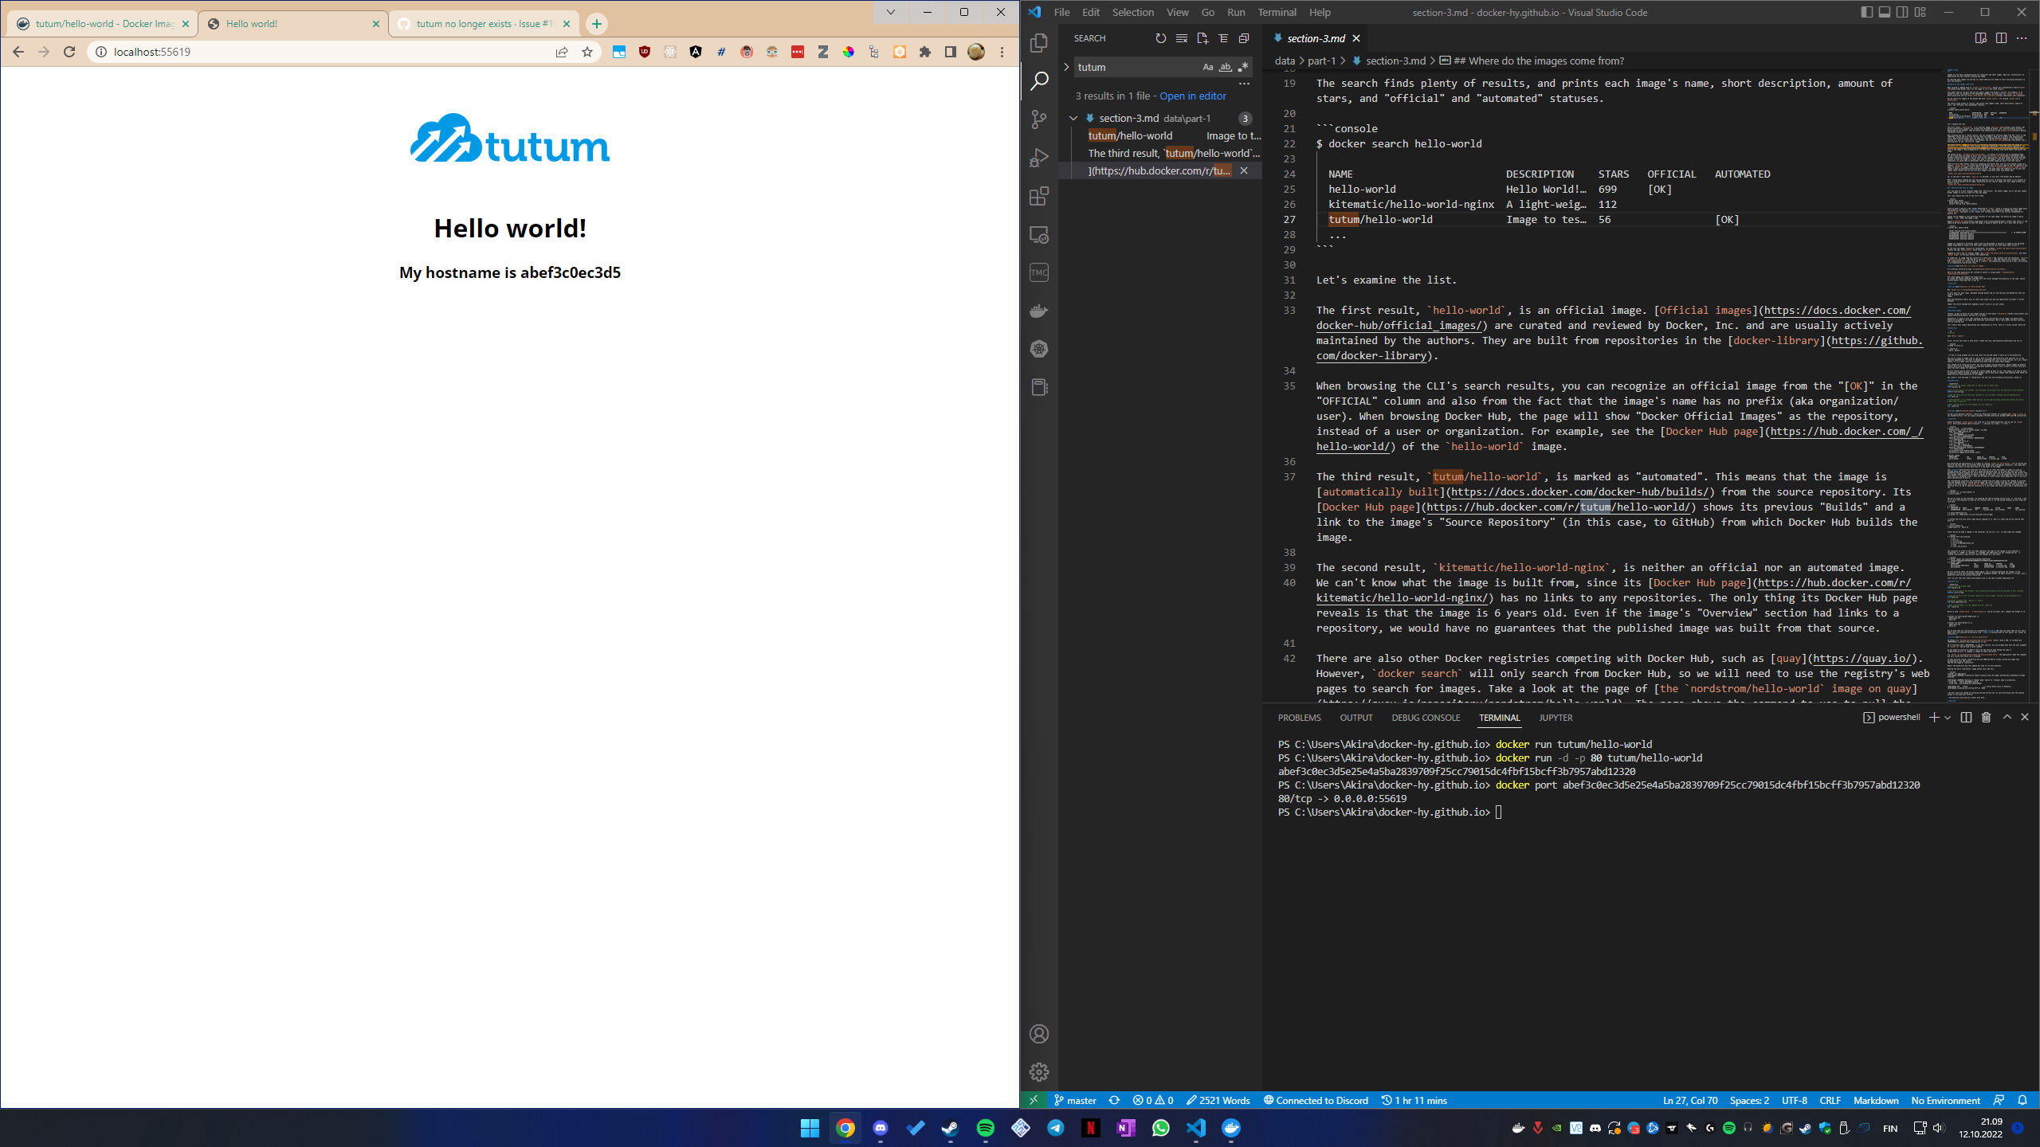Click the master branch status item
The image size is (2040, 1147).
1076,1100
